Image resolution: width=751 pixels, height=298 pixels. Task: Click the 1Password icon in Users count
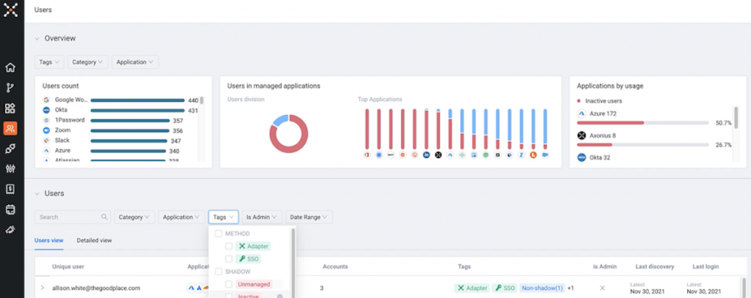(46, 120)
